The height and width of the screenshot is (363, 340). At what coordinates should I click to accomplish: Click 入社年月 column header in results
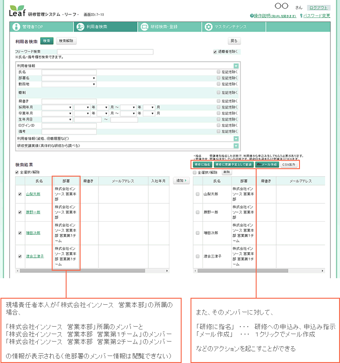(158, 181)
